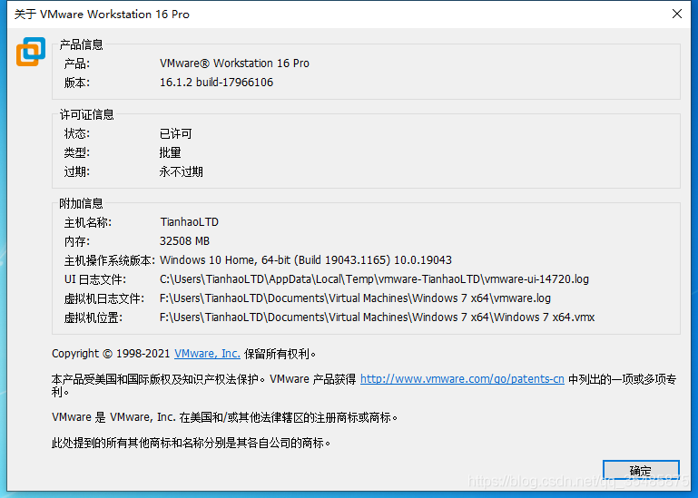Click the vmware.log virtual machine log path
This screenshot has height=498, width=698.
click(x=355, y=298)
